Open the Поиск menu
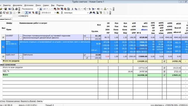This screenshot has width=188, height=106. pyautogui.click(x=38, y=5)
